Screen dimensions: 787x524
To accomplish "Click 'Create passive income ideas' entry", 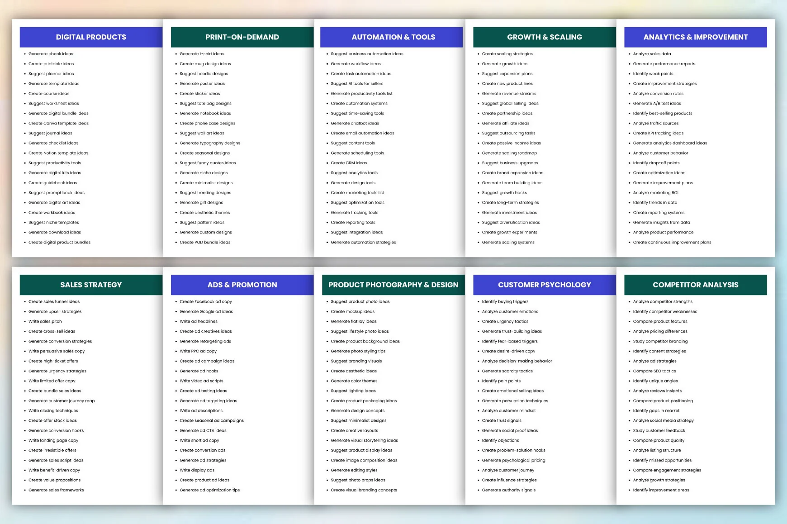I will [x=511, y=143].
